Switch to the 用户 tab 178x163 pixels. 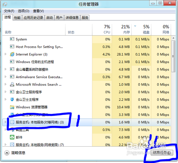(59, 18)
